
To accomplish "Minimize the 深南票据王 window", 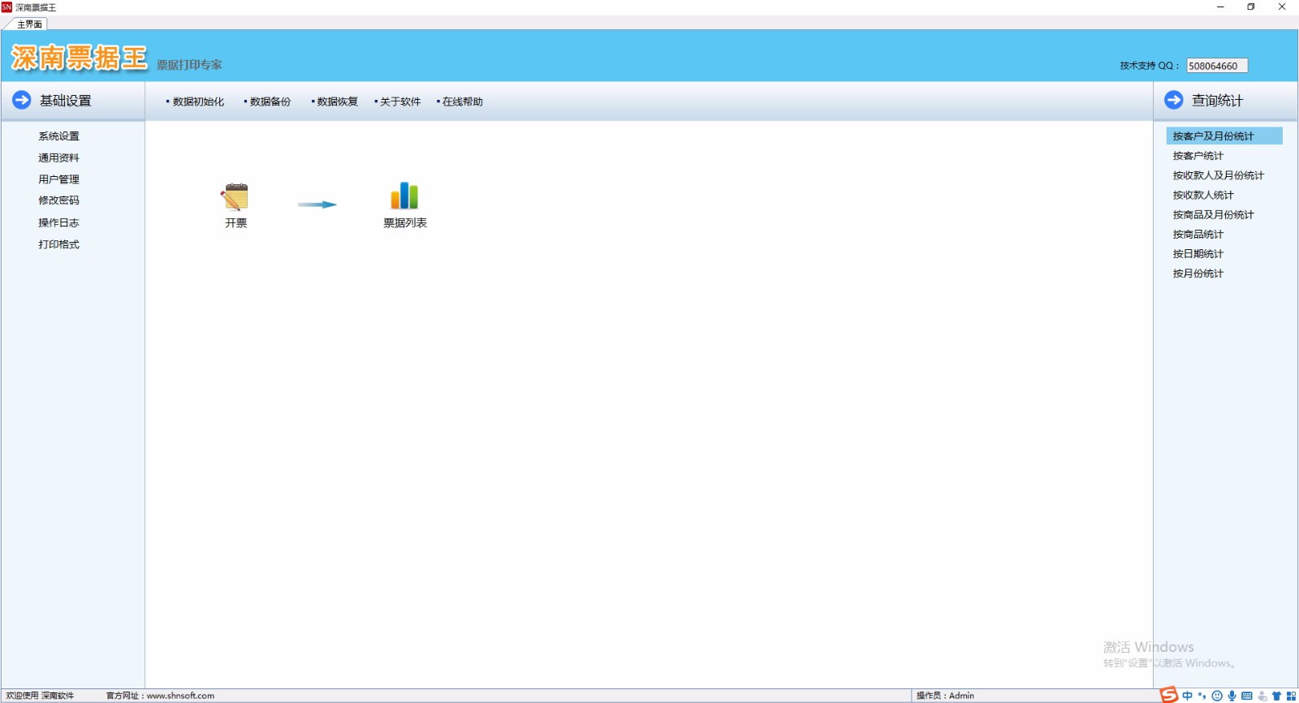I will point(1220,6).
